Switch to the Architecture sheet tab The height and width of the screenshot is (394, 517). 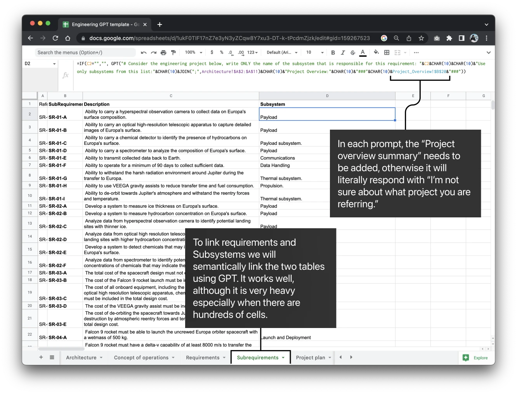84,358
